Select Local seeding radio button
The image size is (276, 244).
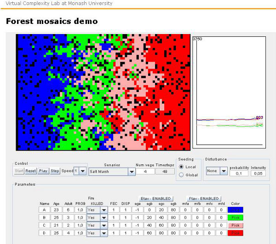pos(181,167)
